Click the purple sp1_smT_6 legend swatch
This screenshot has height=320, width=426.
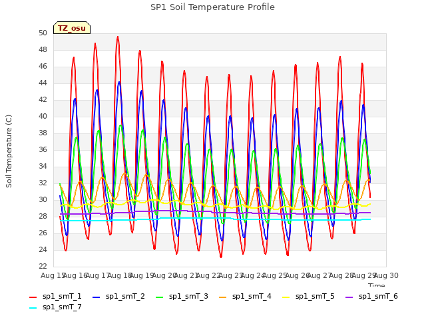[349, 297]
